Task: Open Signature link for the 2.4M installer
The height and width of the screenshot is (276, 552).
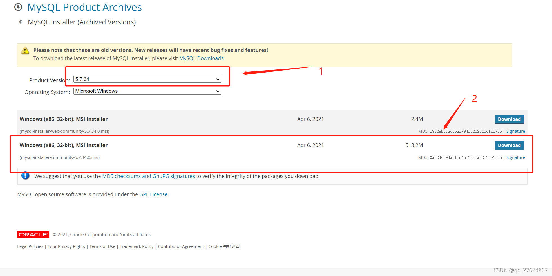Action: click(515, 131)
